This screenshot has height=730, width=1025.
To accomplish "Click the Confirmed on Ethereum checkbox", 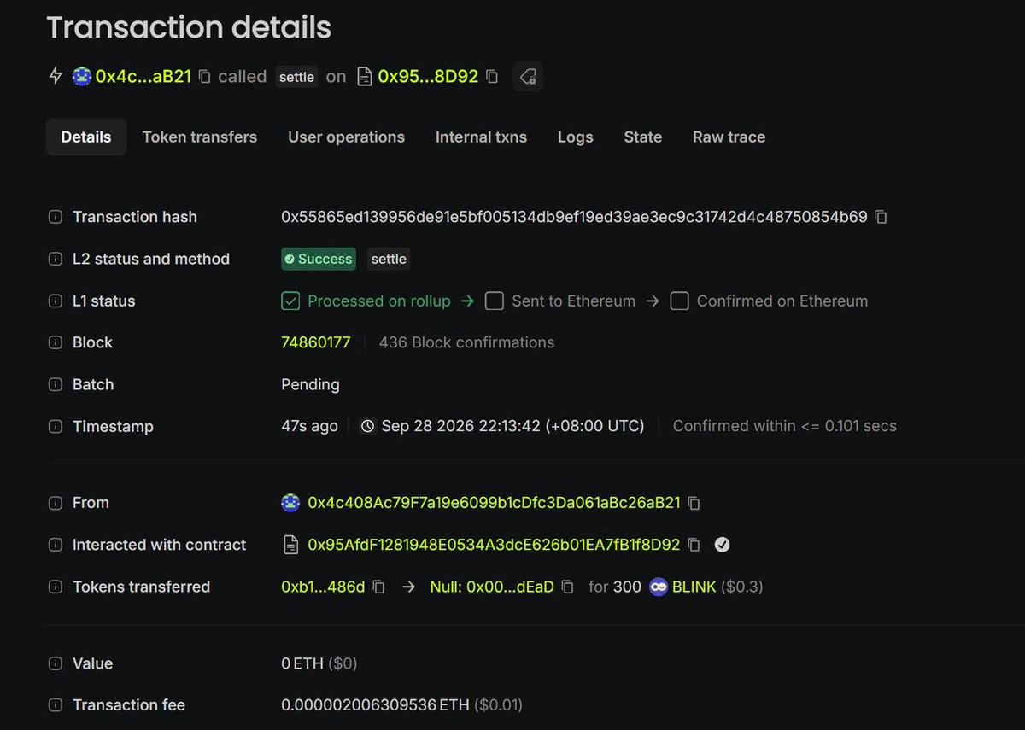I will (679, 301).
